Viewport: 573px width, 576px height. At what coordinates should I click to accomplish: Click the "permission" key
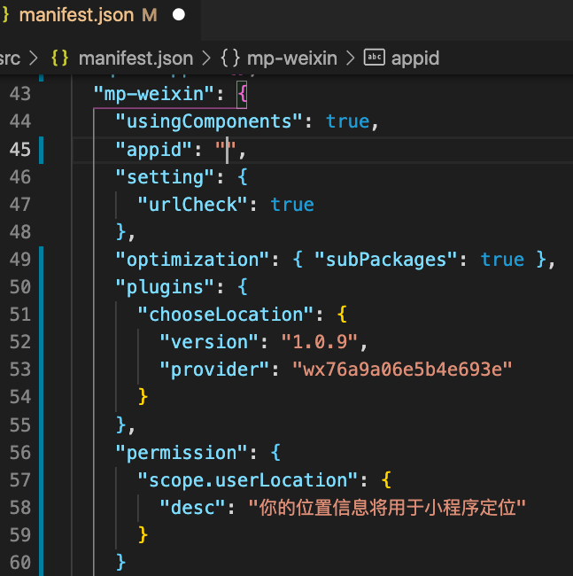(x=181, y=453)
